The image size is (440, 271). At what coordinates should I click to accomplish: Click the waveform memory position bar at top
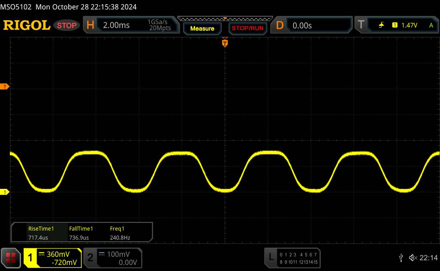click(225, 18)
